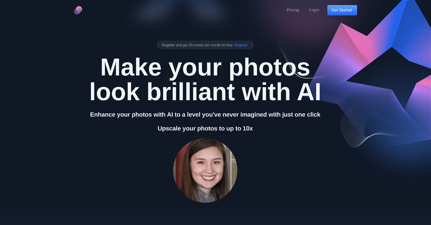Follow the blue Register link
The image size is (431, 225).
click(241, 45)
